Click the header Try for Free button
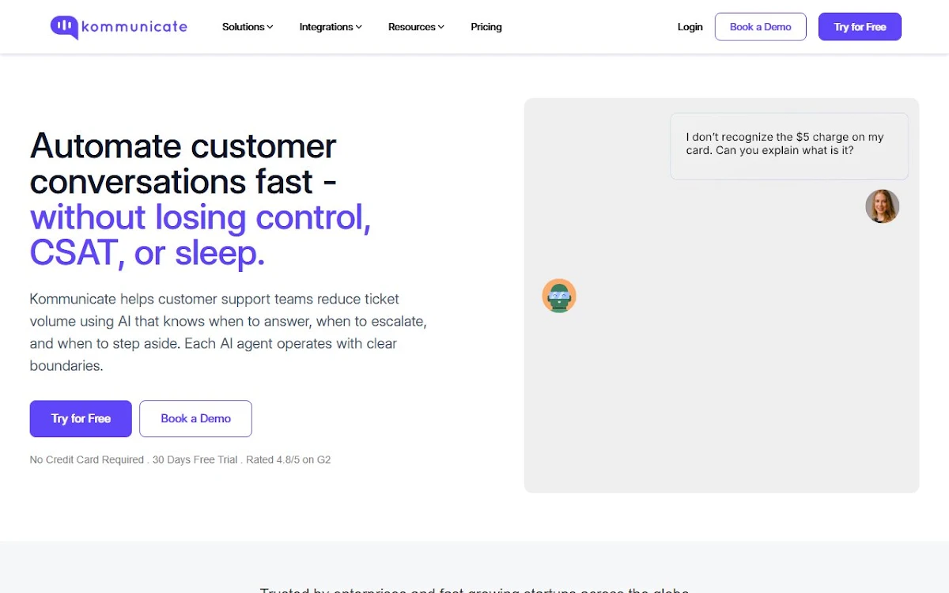The height and width of the screenshot is (593, 949). pyautogui.click(x=860, y=27)
